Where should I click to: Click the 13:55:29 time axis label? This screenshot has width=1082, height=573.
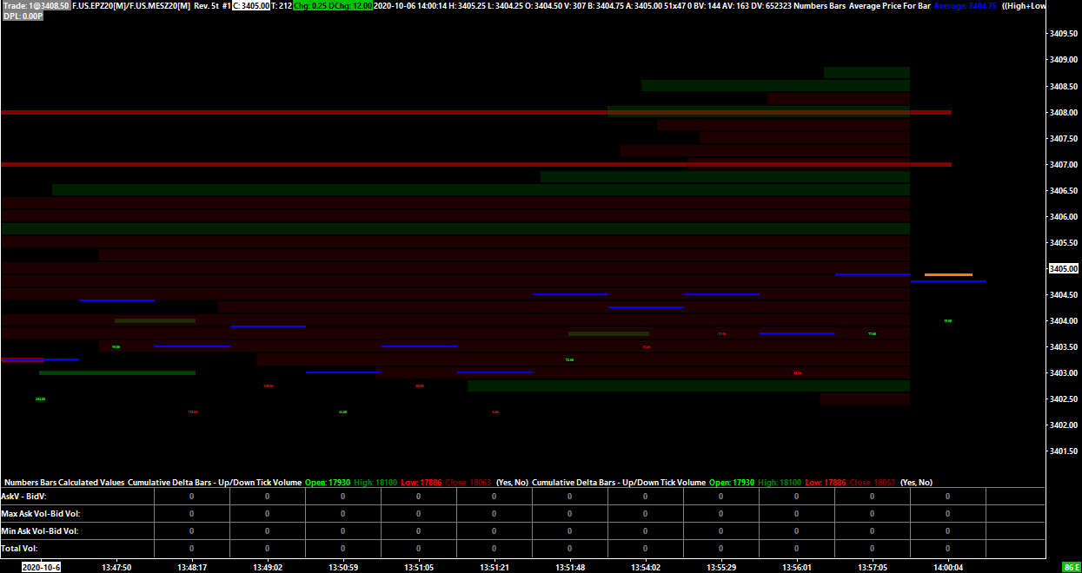[721, 567]
